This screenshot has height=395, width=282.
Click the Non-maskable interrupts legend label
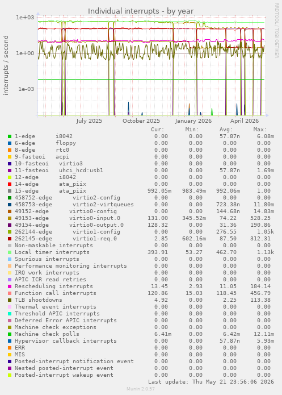point(54,246)
